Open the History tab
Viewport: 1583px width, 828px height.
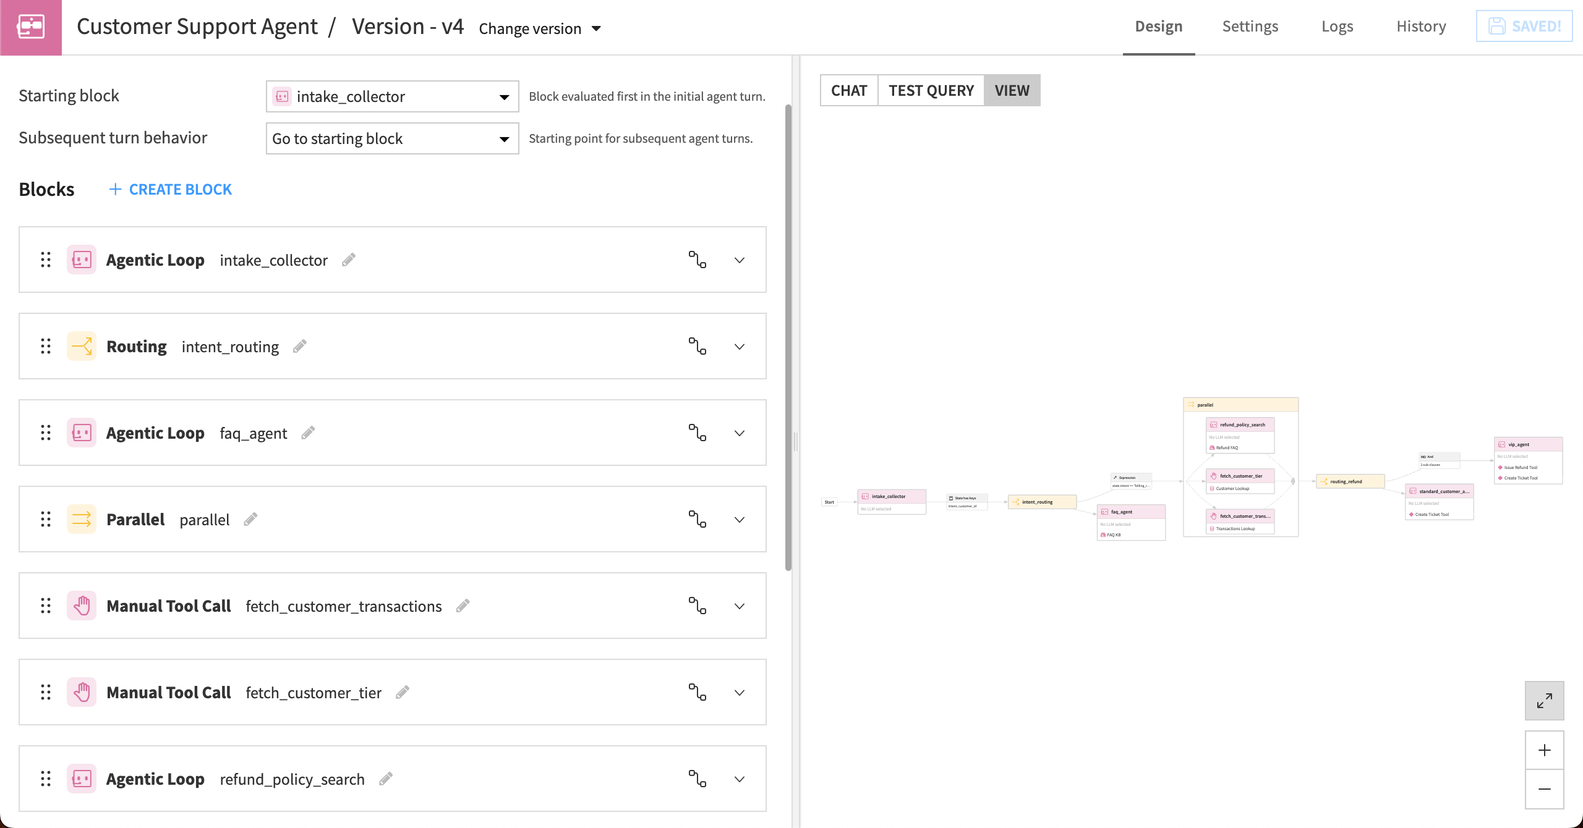[1420, 26]
